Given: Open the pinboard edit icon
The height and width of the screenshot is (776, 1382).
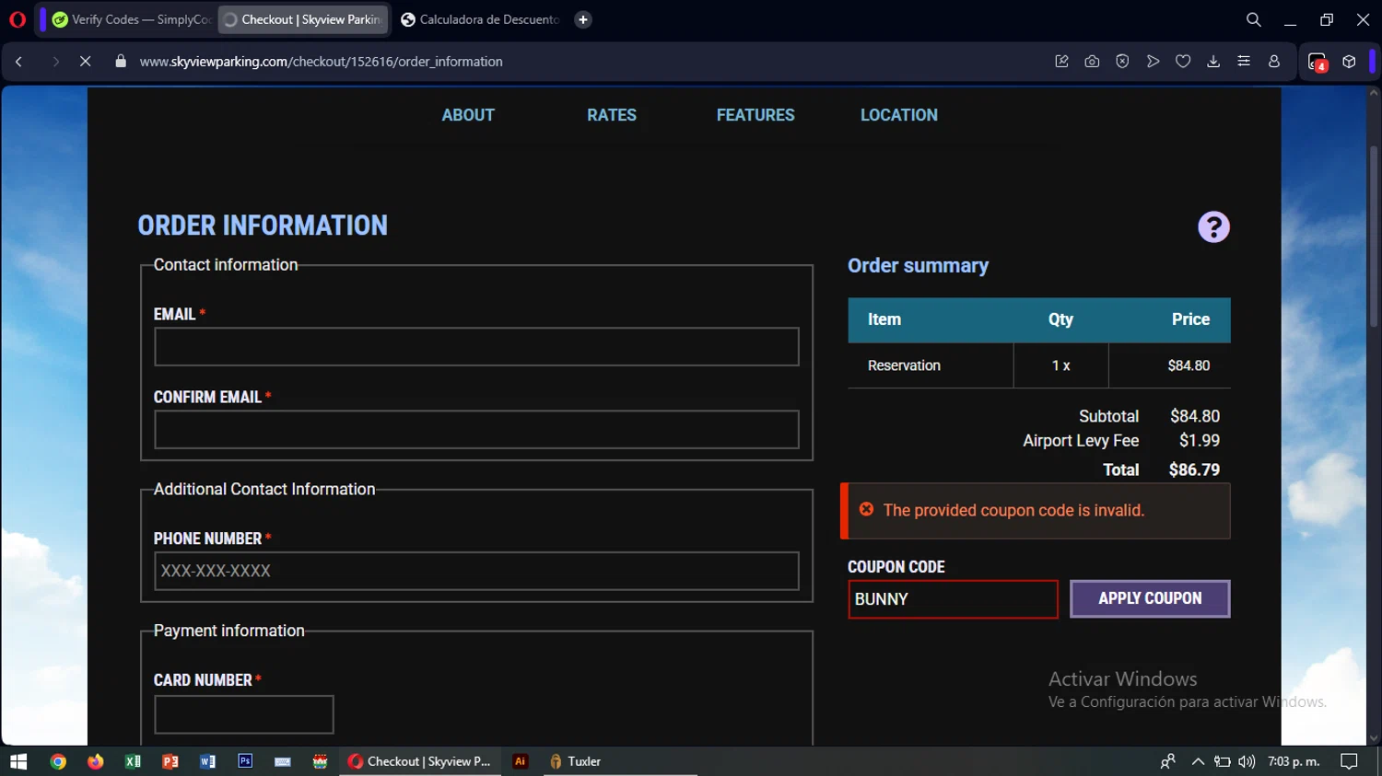Looking at the screenshot, I should 1061,62.
